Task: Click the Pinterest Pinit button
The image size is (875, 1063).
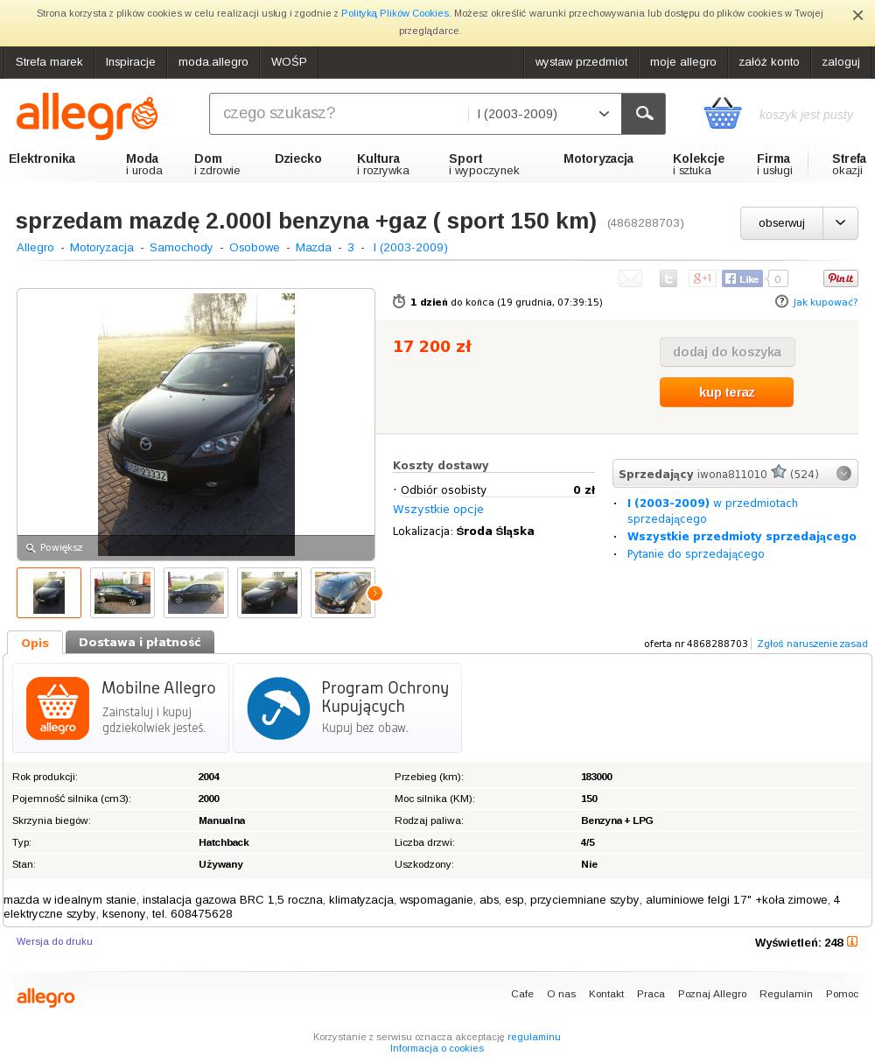Action: pyautogui.click(x=840, y=278)
